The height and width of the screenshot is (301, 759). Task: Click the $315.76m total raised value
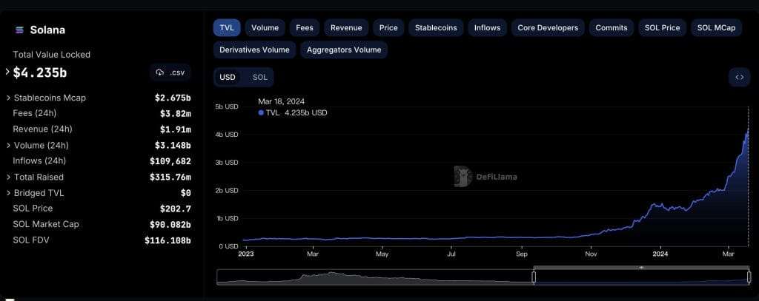point(170,177)
